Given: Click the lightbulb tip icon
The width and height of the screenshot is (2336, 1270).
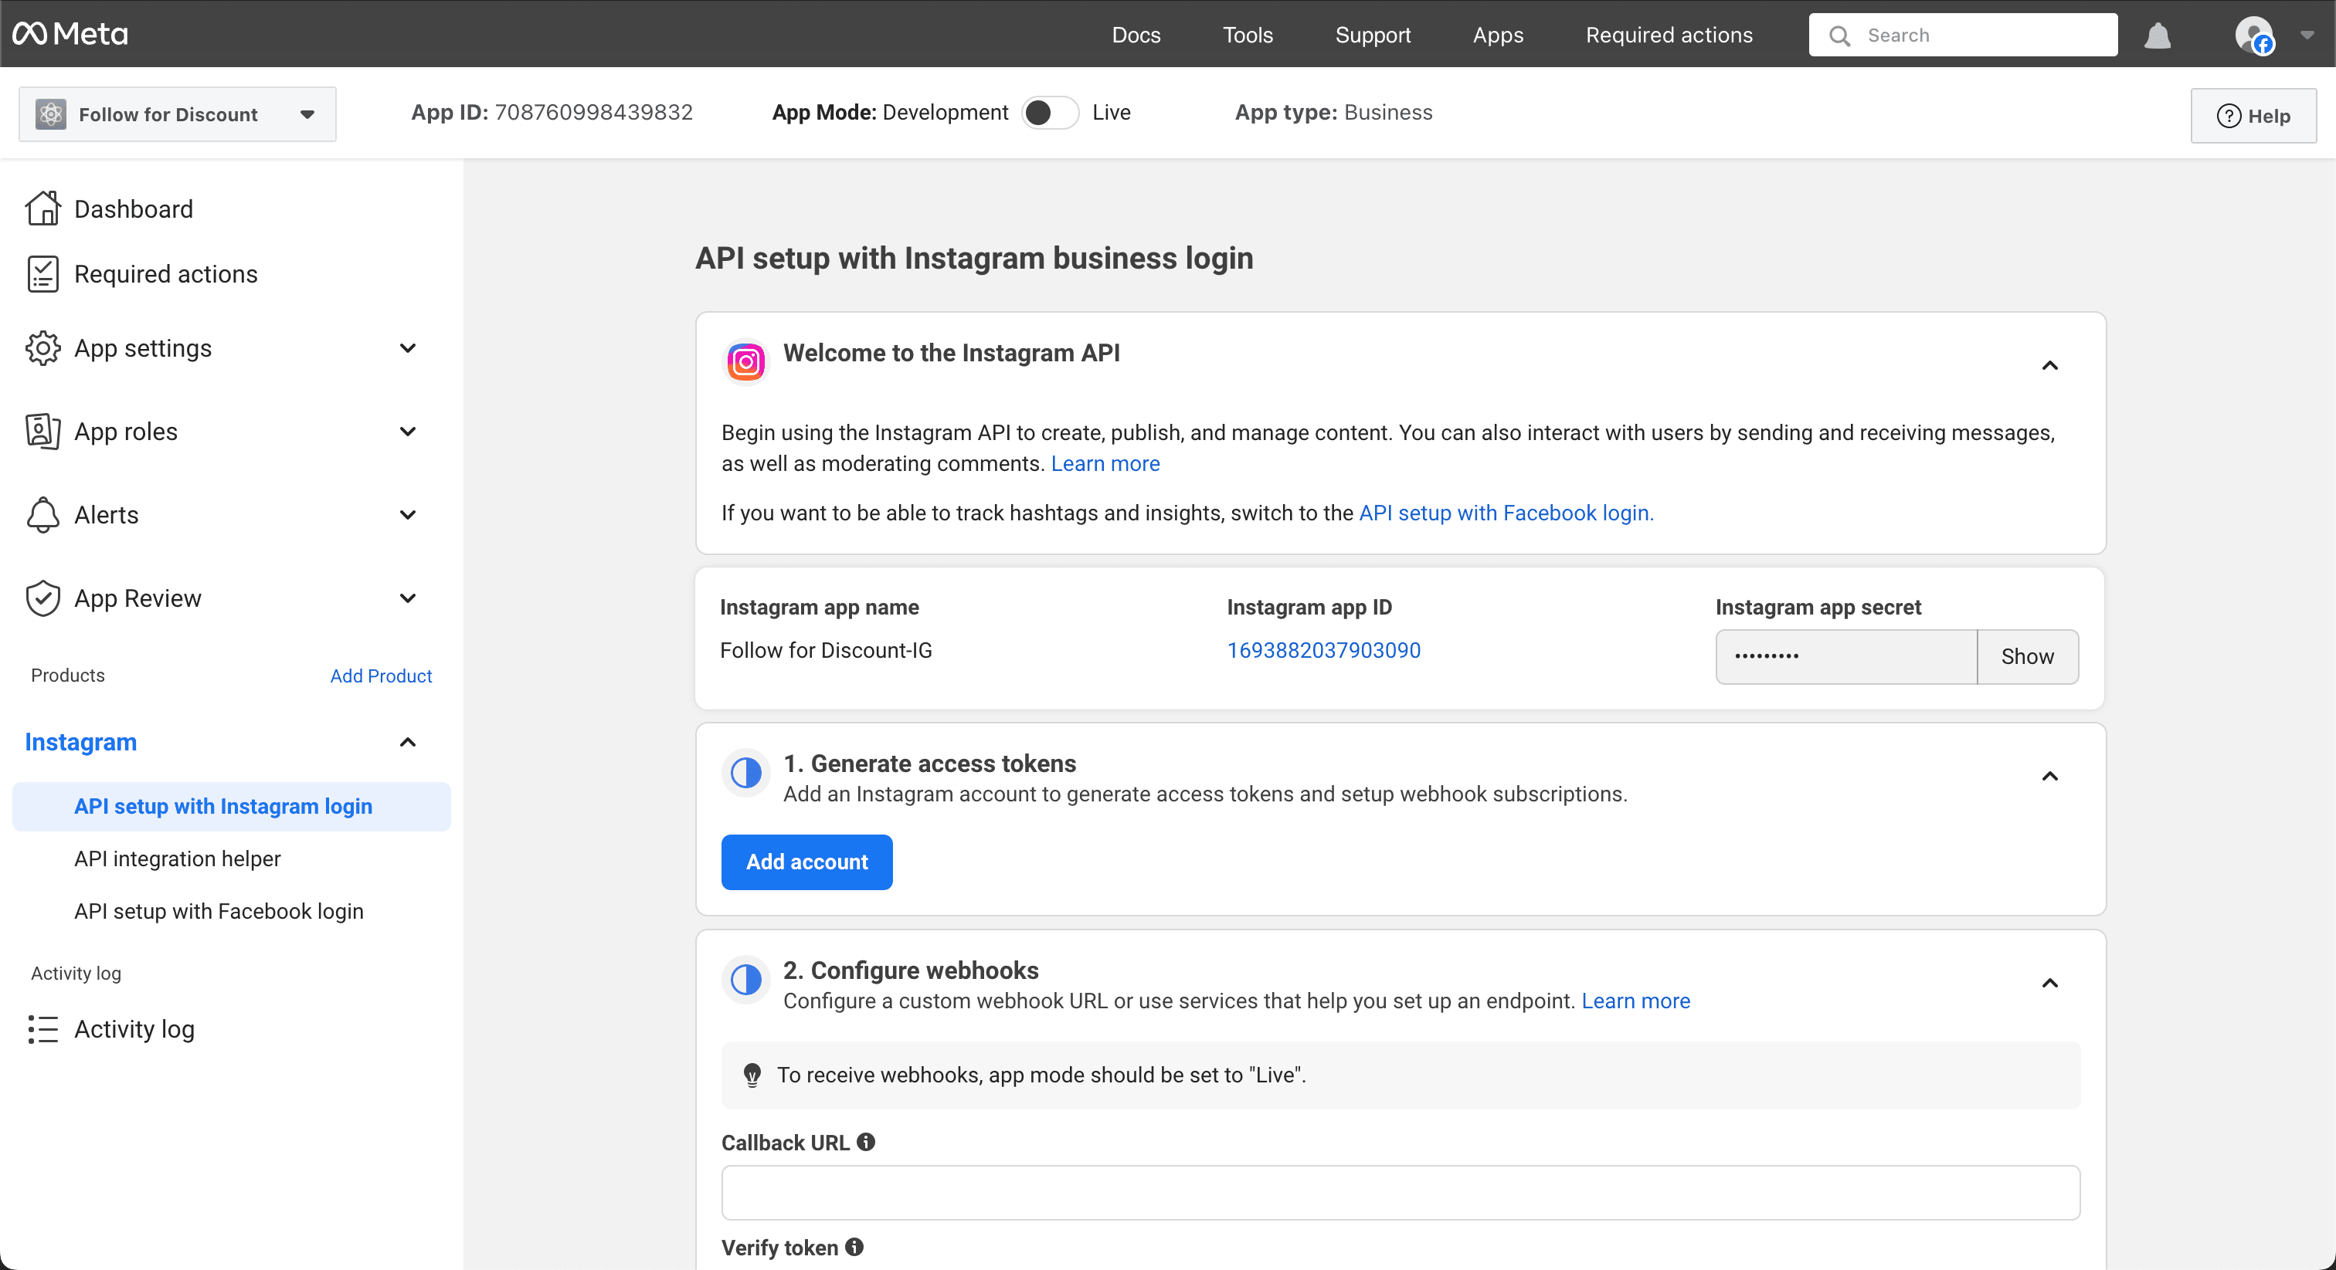Looking at the screenshot, I should (x=752, y=1075).
